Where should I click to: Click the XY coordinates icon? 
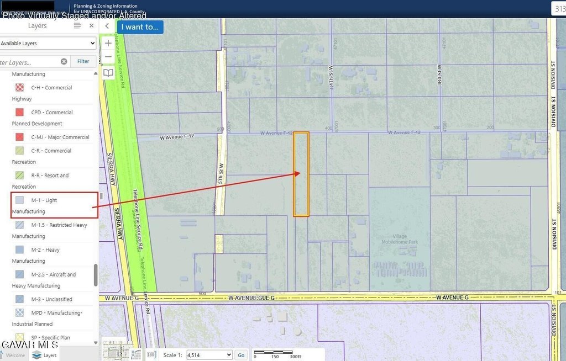136,355
